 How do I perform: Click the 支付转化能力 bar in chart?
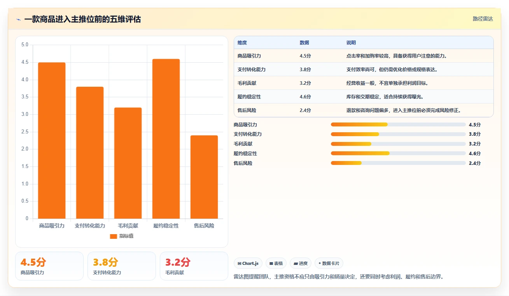[90, 152]
